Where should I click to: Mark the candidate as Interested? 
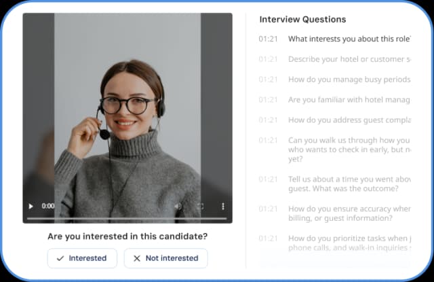click(82, 258)
